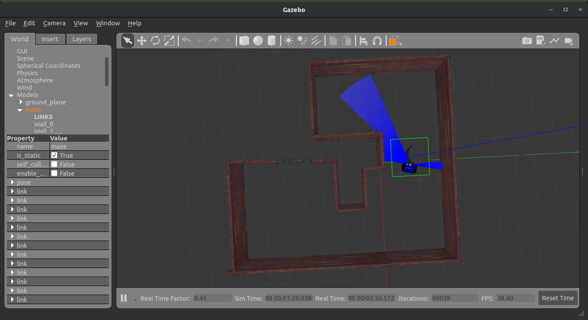This screenshot has height=320, width=588.
Task: Open the Window menu
Action: [x=108, y=23]
